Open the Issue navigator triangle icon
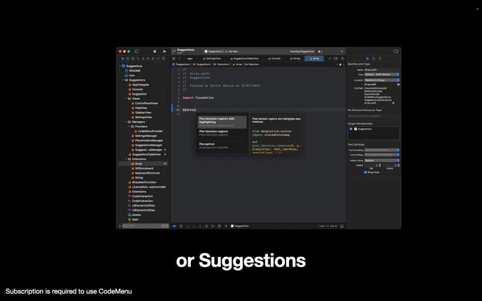This screenshot has width=482, height=301. click(143, 58)
